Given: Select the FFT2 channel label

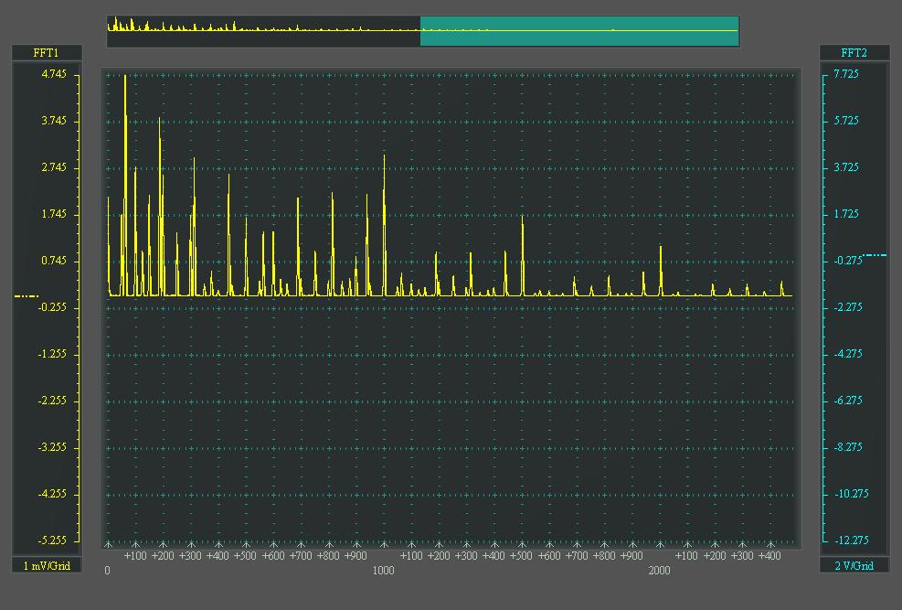Looking at the screenshot, I should tap(854, 53).
